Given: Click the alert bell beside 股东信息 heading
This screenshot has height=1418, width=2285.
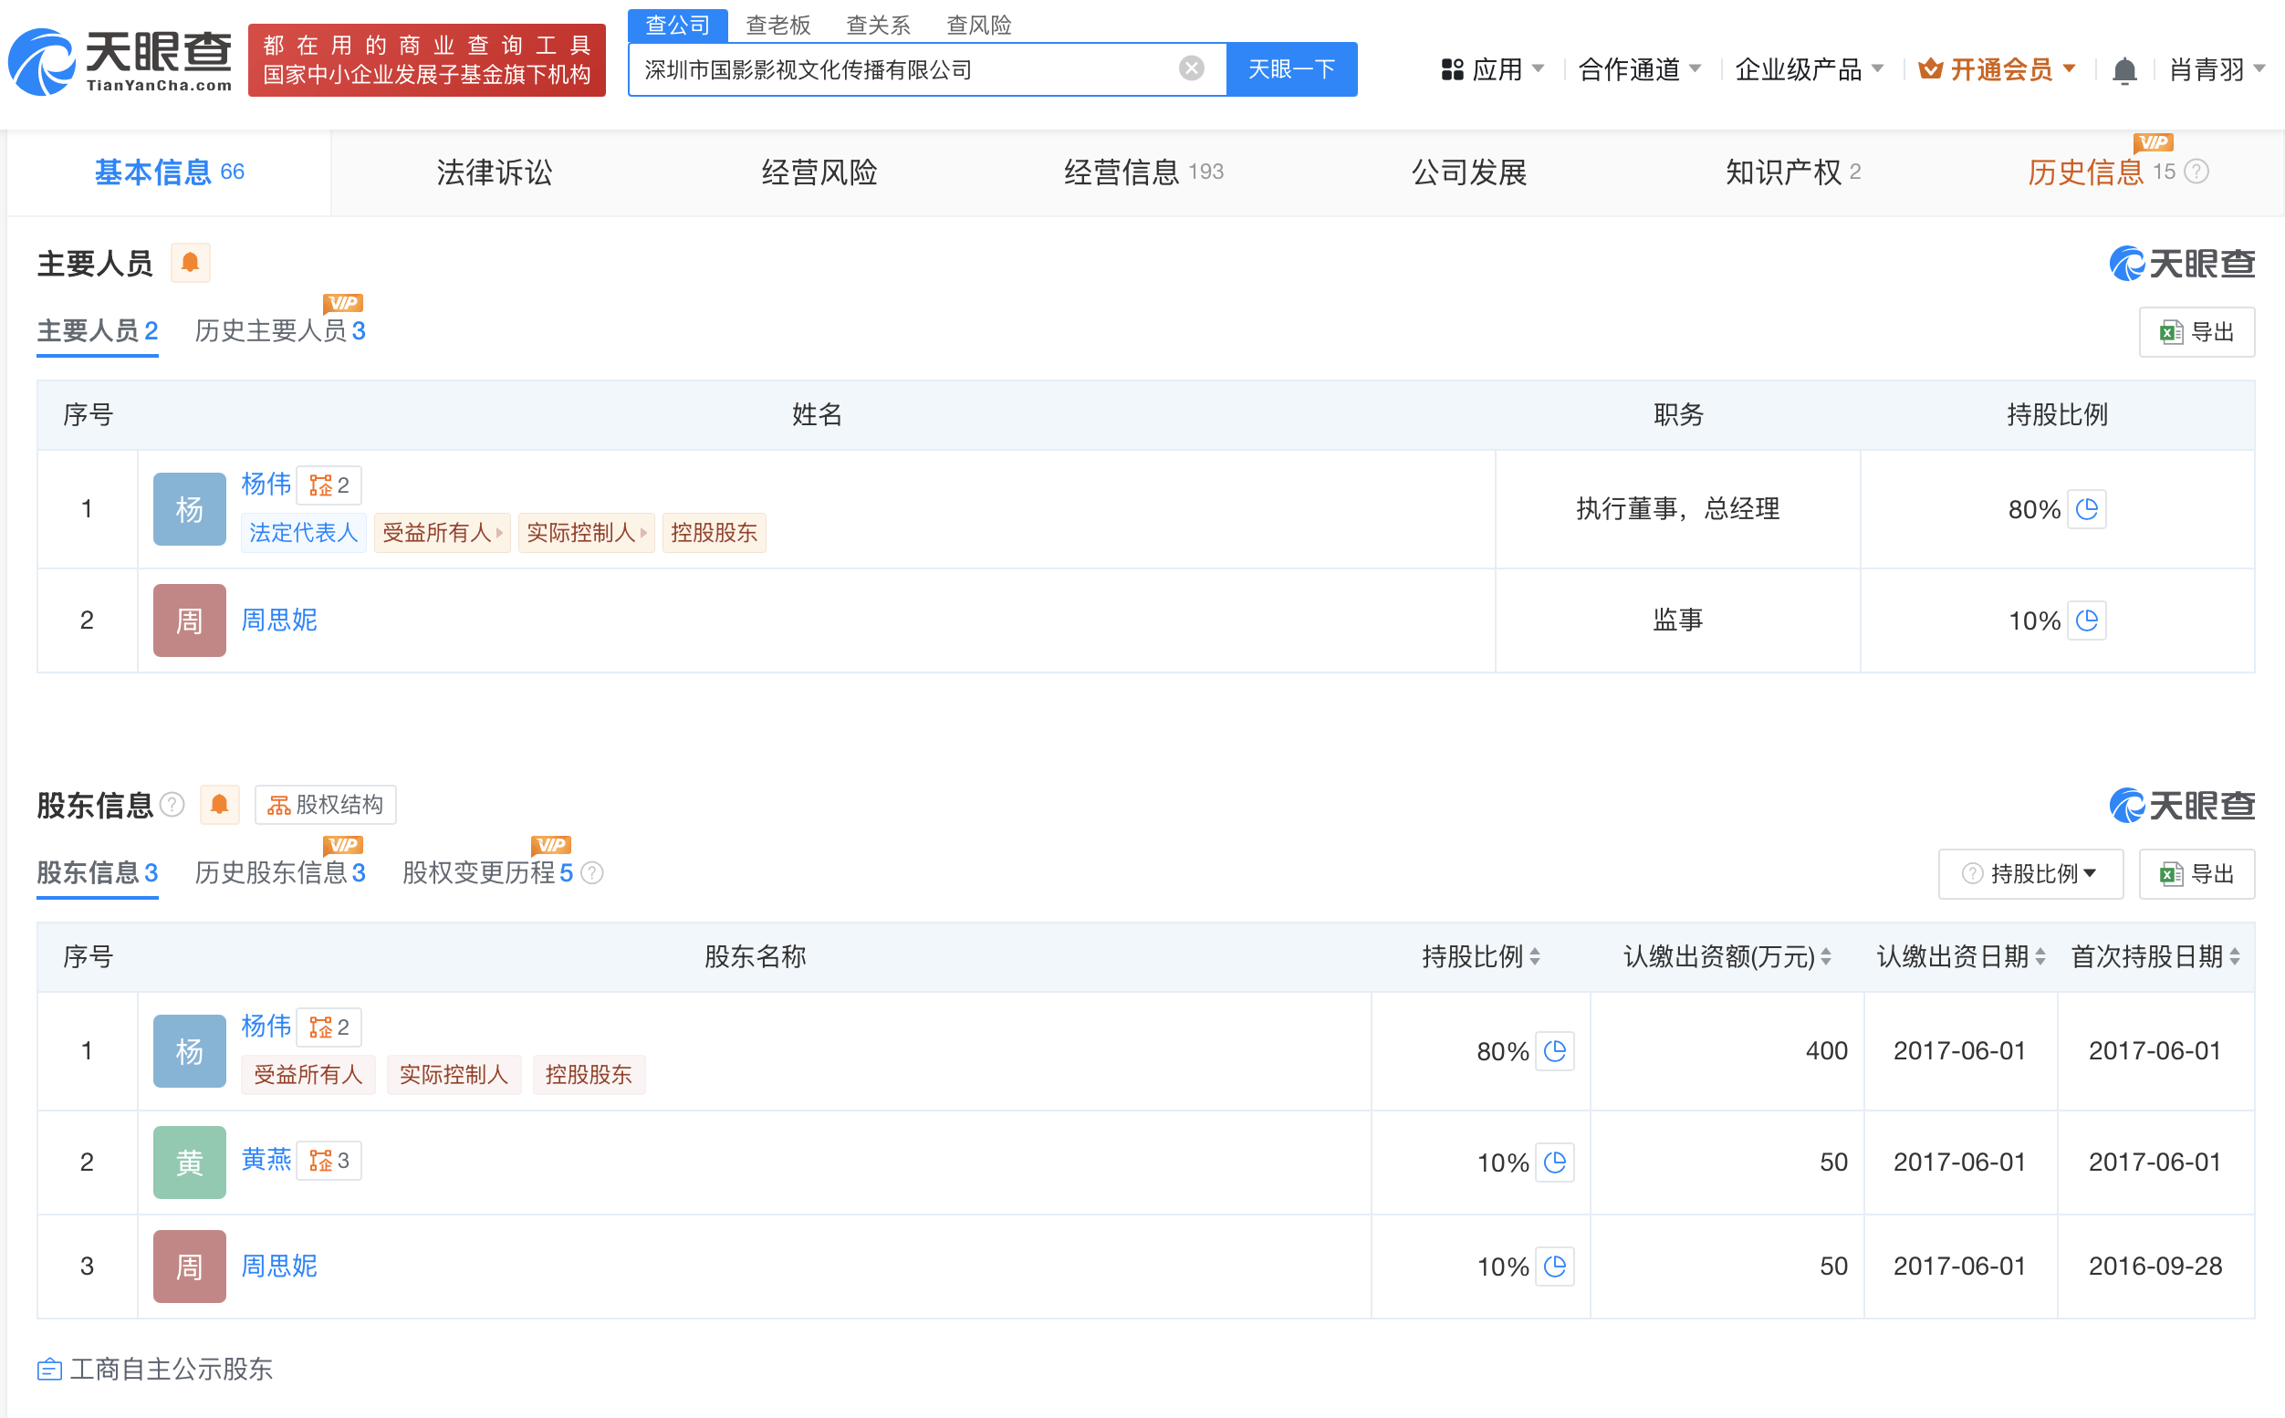Looking at the screenshot, I should (219, 805).
